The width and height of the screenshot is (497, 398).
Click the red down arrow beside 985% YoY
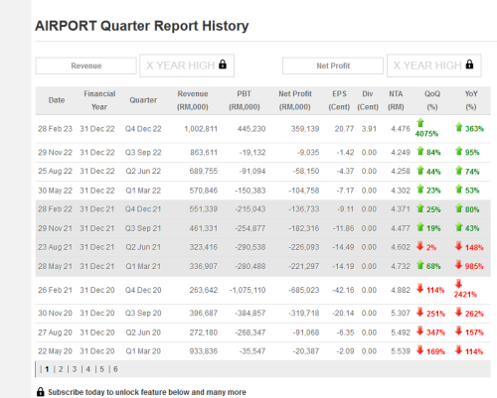coord(458,265)
